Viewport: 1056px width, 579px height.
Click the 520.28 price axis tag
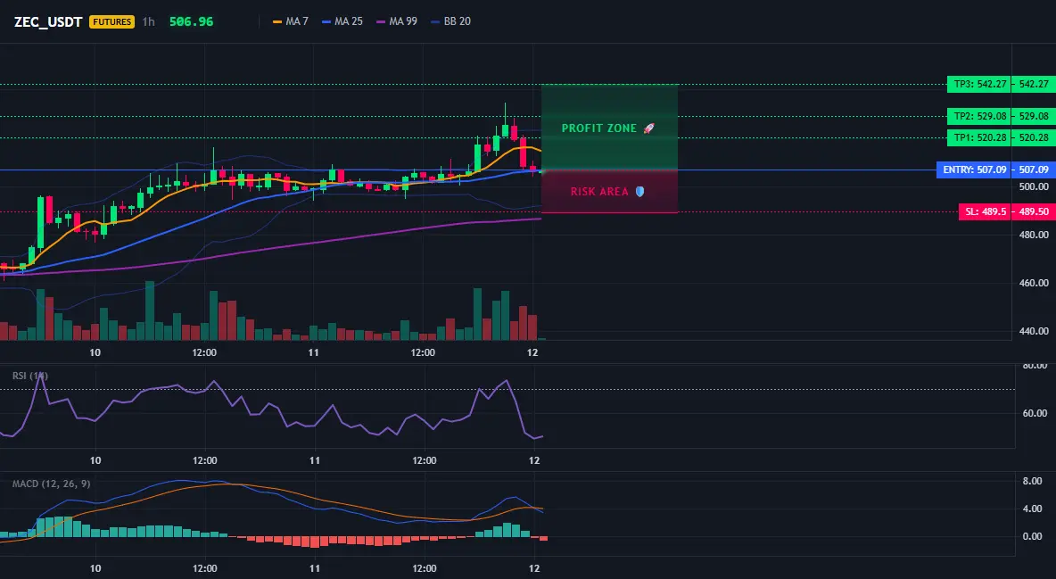1034,137
